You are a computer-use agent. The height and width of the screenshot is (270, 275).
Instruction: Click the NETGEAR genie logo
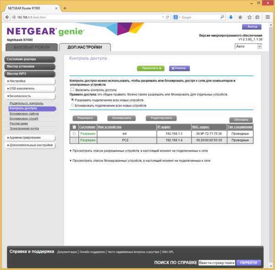[x=45, y=32]
